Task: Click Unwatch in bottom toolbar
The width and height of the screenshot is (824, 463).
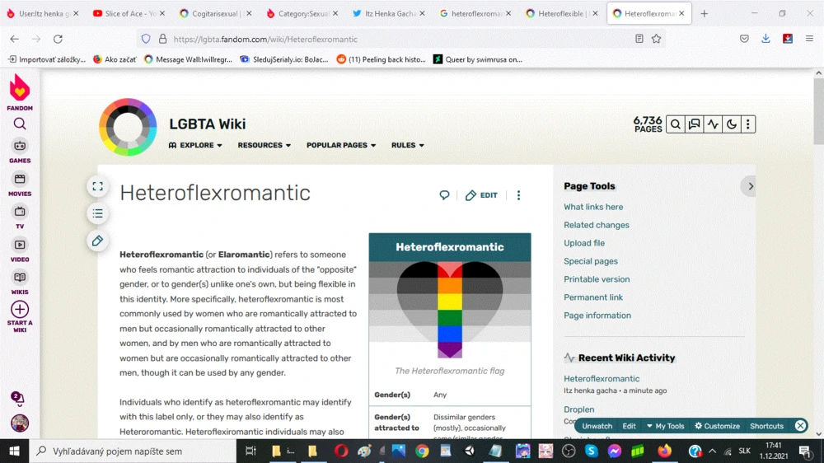Action: click(597, 426)
